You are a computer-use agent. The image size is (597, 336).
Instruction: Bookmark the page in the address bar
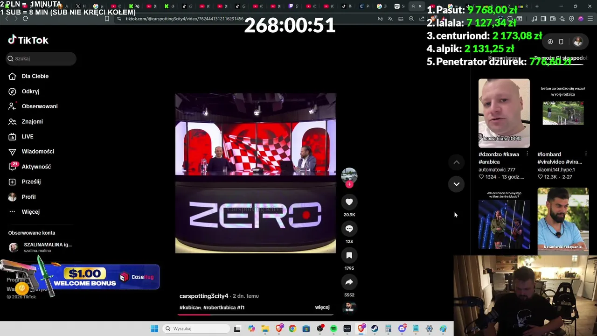pyautogui.click(x=107, y=19)
